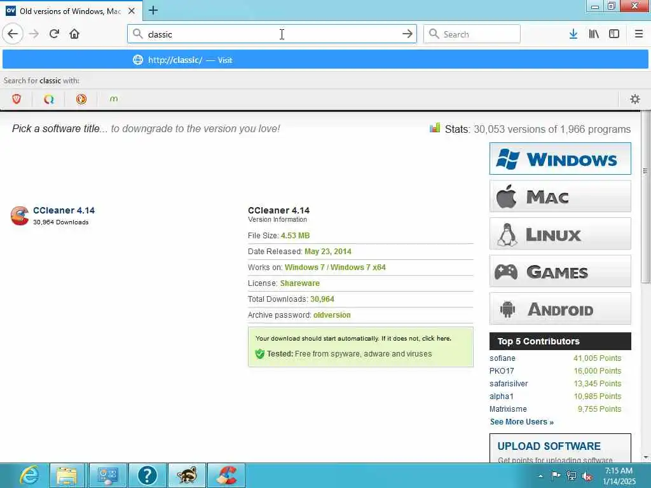Screen dimensions: 651x488
Task: Open contributor sofiane's profile
Action: pyautogui.click(x=502, y=358)
